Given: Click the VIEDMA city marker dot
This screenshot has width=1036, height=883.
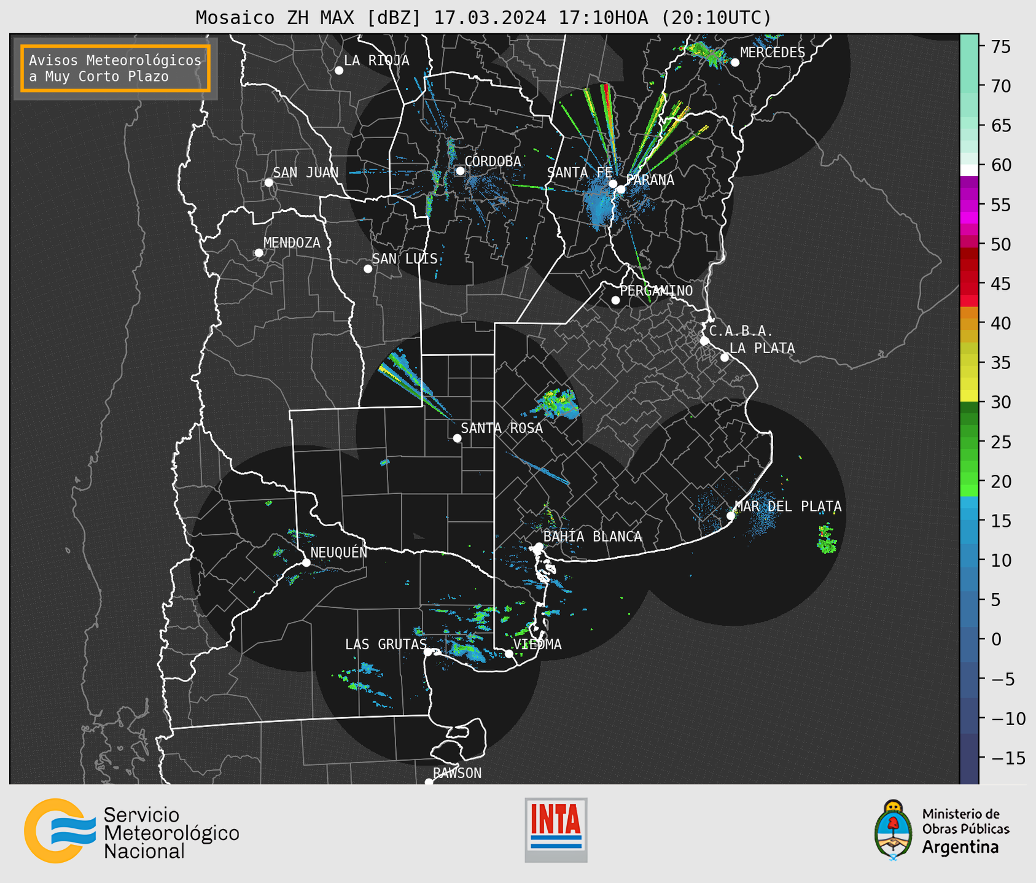Looking at the screenshot, I should pyautogui.click(x=509, y=653).
